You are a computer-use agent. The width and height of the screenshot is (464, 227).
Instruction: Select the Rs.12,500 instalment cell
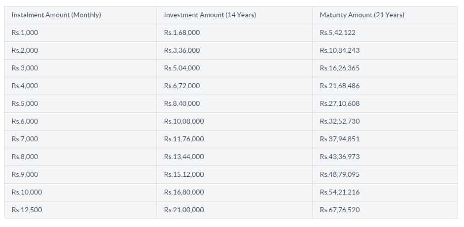tap(27, 210)
